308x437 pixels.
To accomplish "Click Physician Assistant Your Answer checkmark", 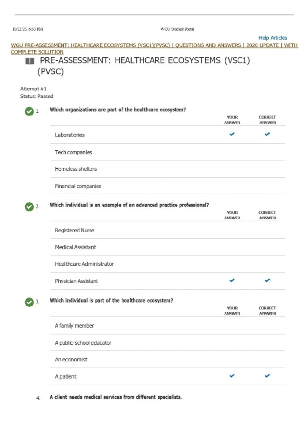I will tap(232, 280).
